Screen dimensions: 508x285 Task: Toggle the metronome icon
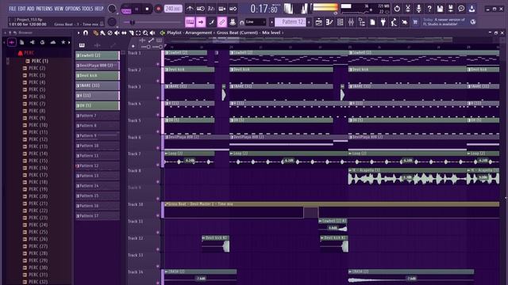tap(190, 9)
